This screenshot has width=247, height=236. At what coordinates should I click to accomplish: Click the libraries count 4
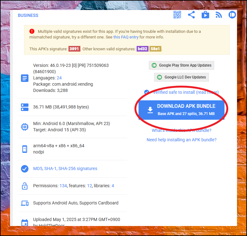[113, 186]
